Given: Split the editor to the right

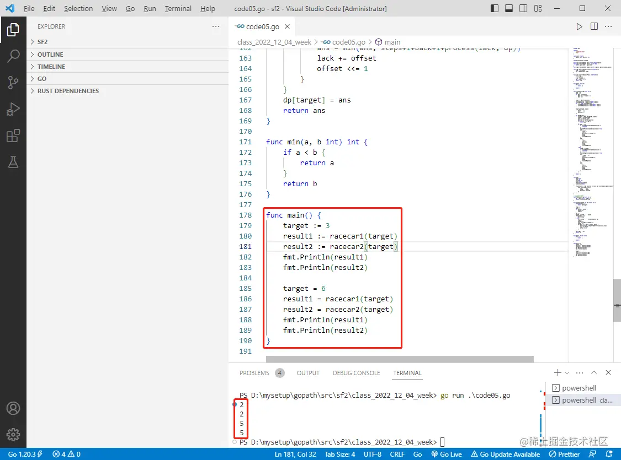Looking at the screenshot, I should click(594, 26).
